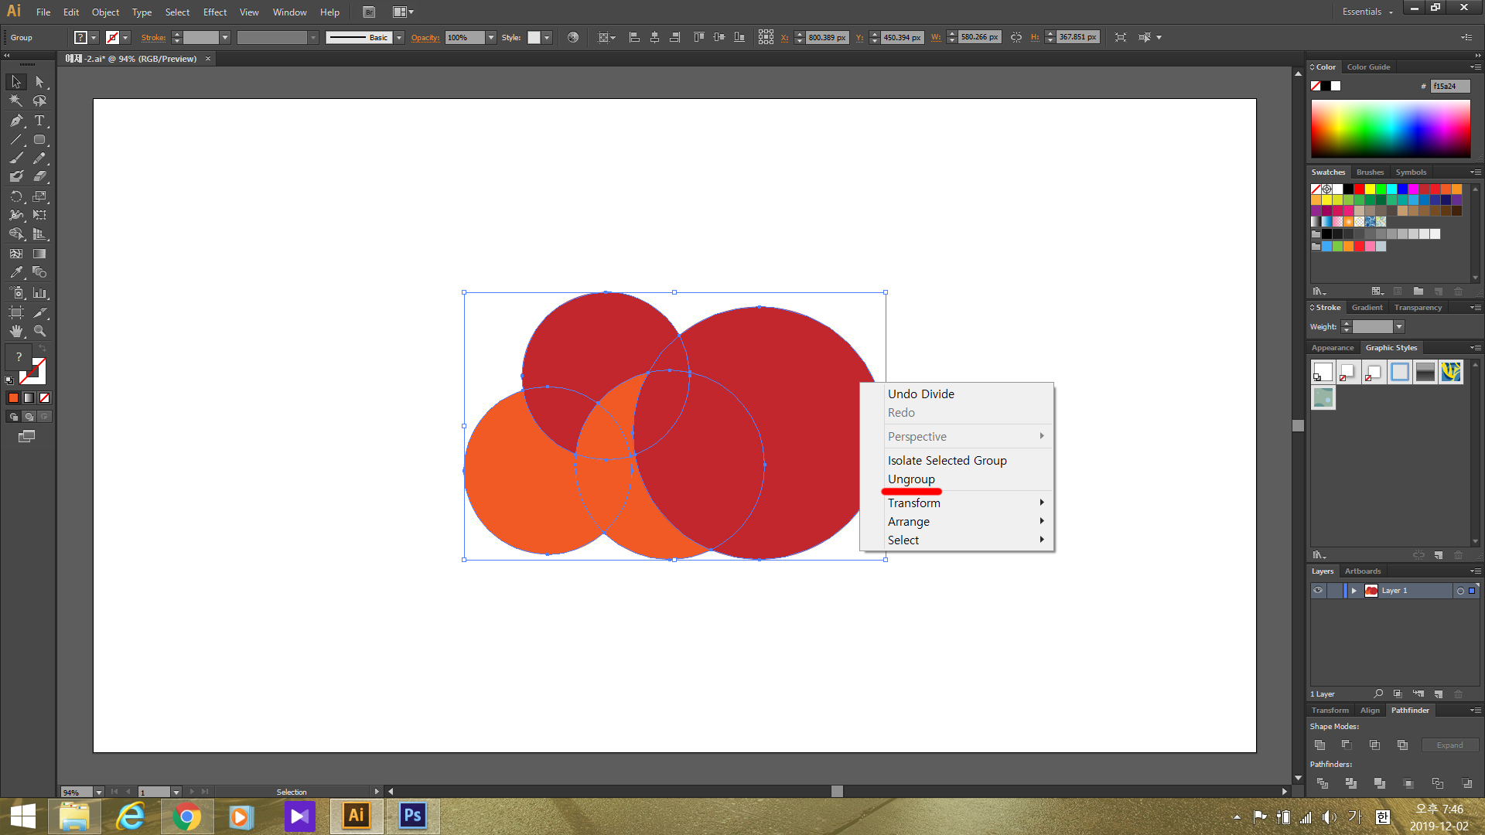Click the hex color input field

coord(1449,87)
